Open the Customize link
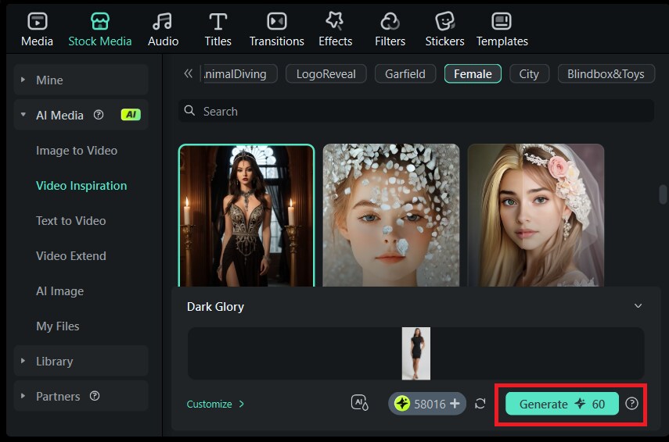Image resolution: width=669 pixels, height=442 pixels. pos(215,404)
